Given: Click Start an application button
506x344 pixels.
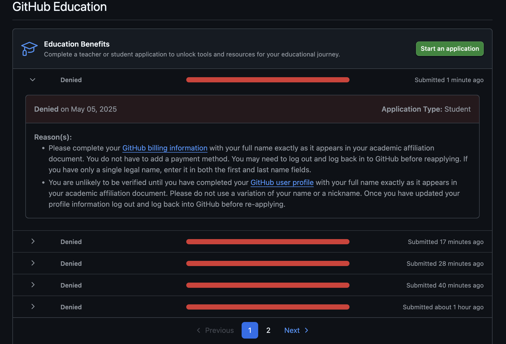Looking at the screenshot, I should click(450, 49).
